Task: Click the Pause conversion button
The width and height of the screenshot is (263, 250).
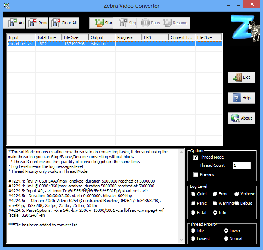Action: coord(148,23)
